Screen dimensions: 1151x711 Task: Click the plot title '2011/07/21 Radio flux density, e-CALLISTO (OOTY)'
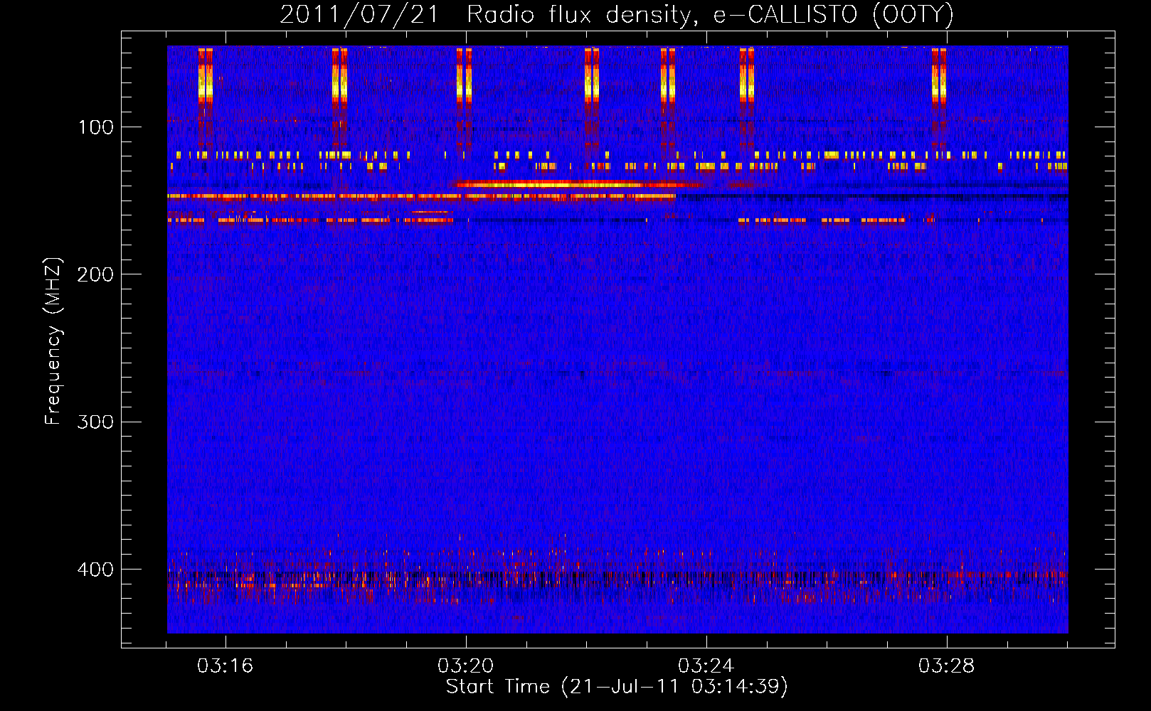[x=617, y=14]
